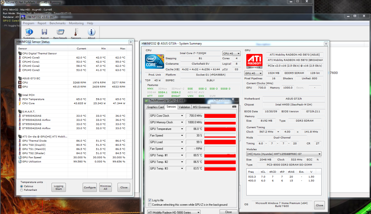Viewport: 371px width, 214px height.
Task: Click the S.M.A.R.T. group icon
Action: [20, 111]
